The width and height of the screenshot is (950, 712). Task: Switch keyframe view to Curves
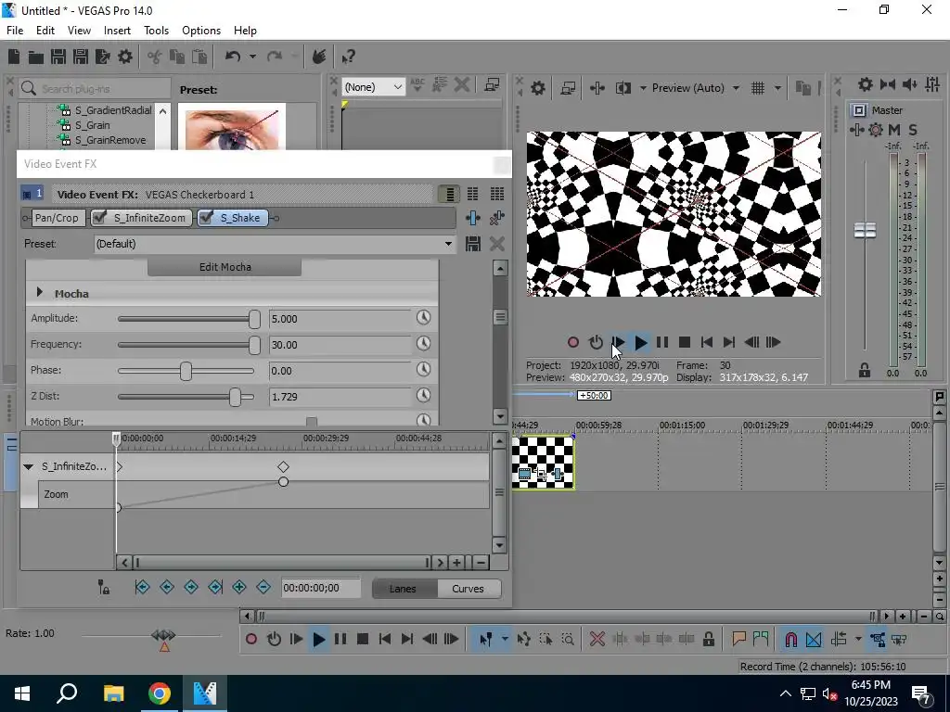tap(468, 589)
